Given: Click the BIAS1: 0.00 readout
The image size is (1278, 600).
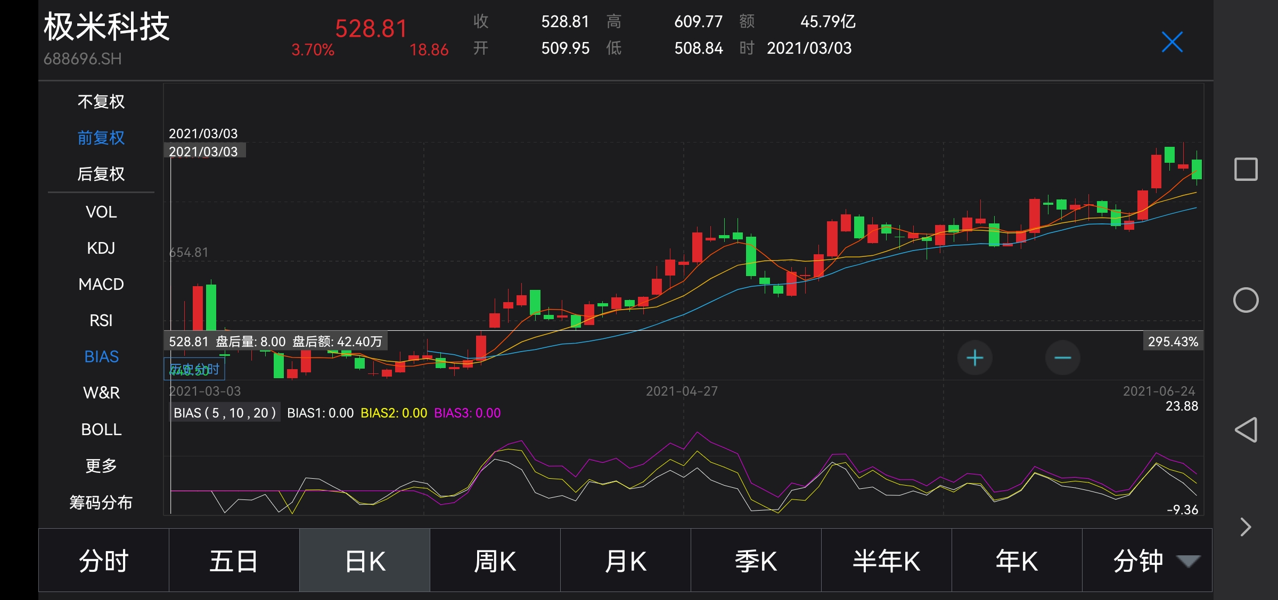Looking at the screenshot, I should [321, 413].
